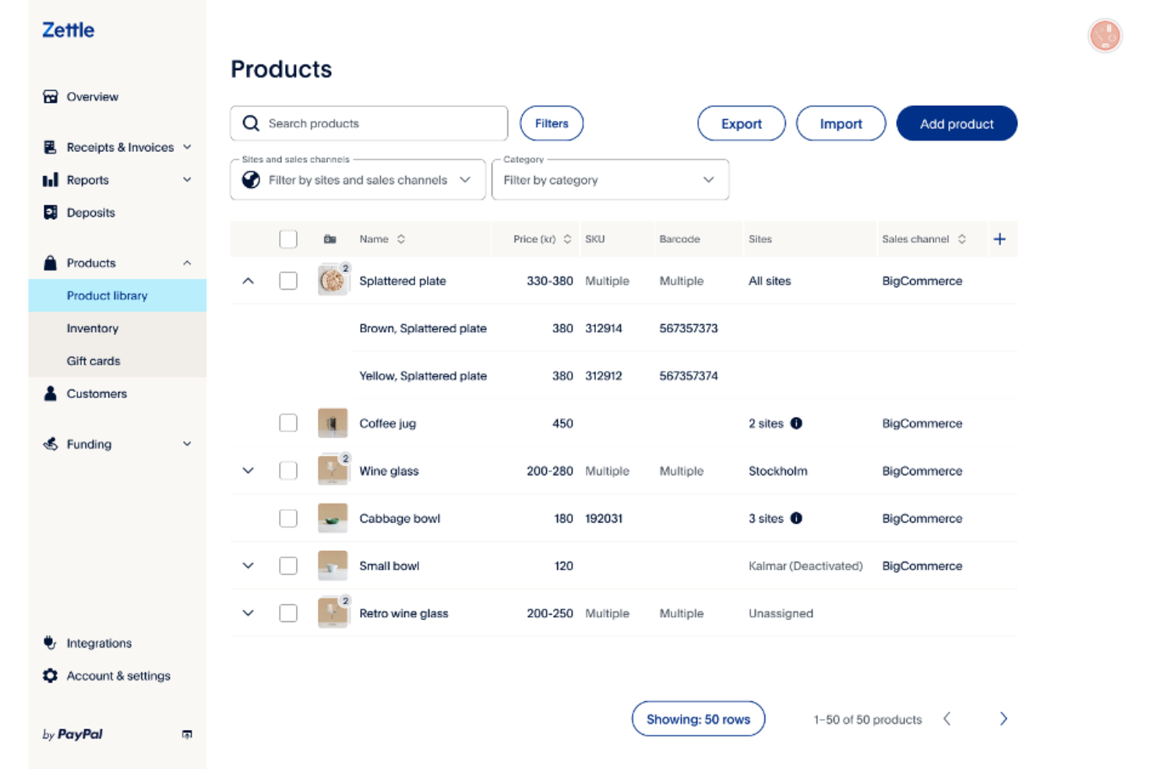Expand the Wine glass variants row
Viewport: 1153px width, 769px height.
pos(248,471)
